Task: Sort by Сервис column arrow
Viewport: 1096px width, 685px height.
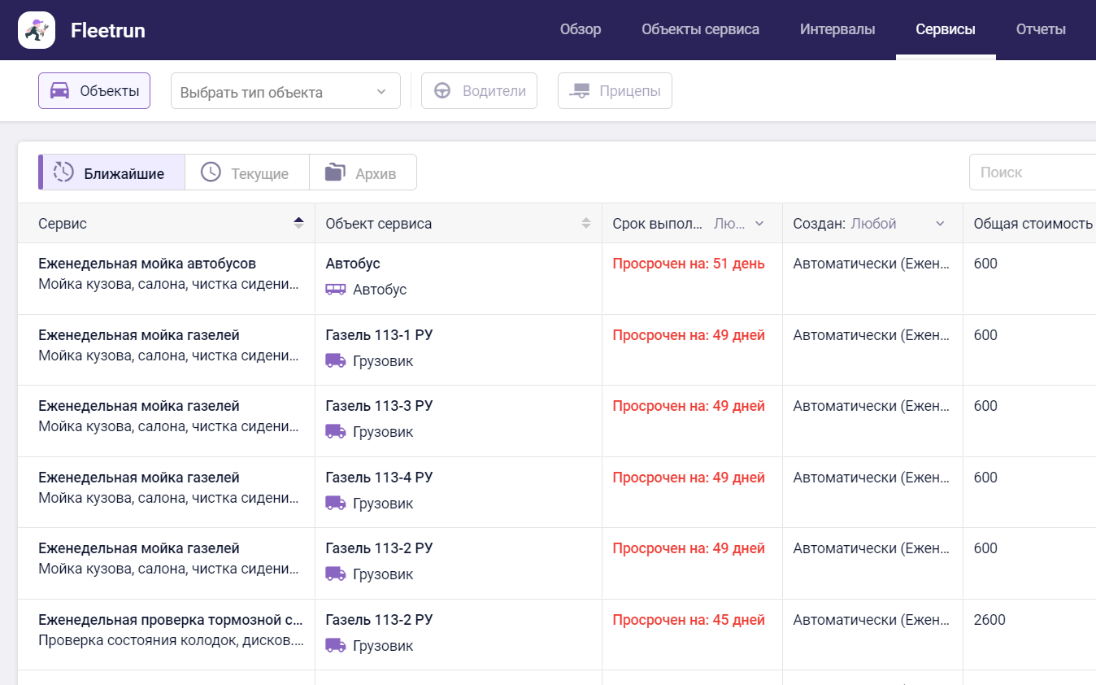Action: point(298,224)
